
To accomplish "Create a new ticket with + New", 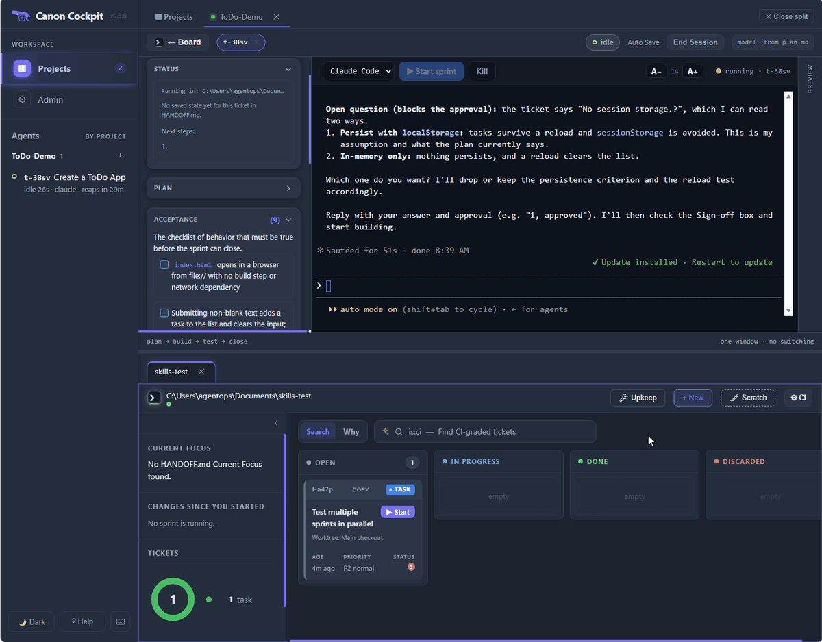I will [x=693, y=398].
